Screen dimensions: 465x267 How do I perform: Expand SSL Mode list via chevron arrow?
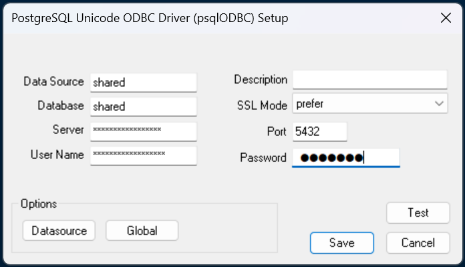(439, 103)
